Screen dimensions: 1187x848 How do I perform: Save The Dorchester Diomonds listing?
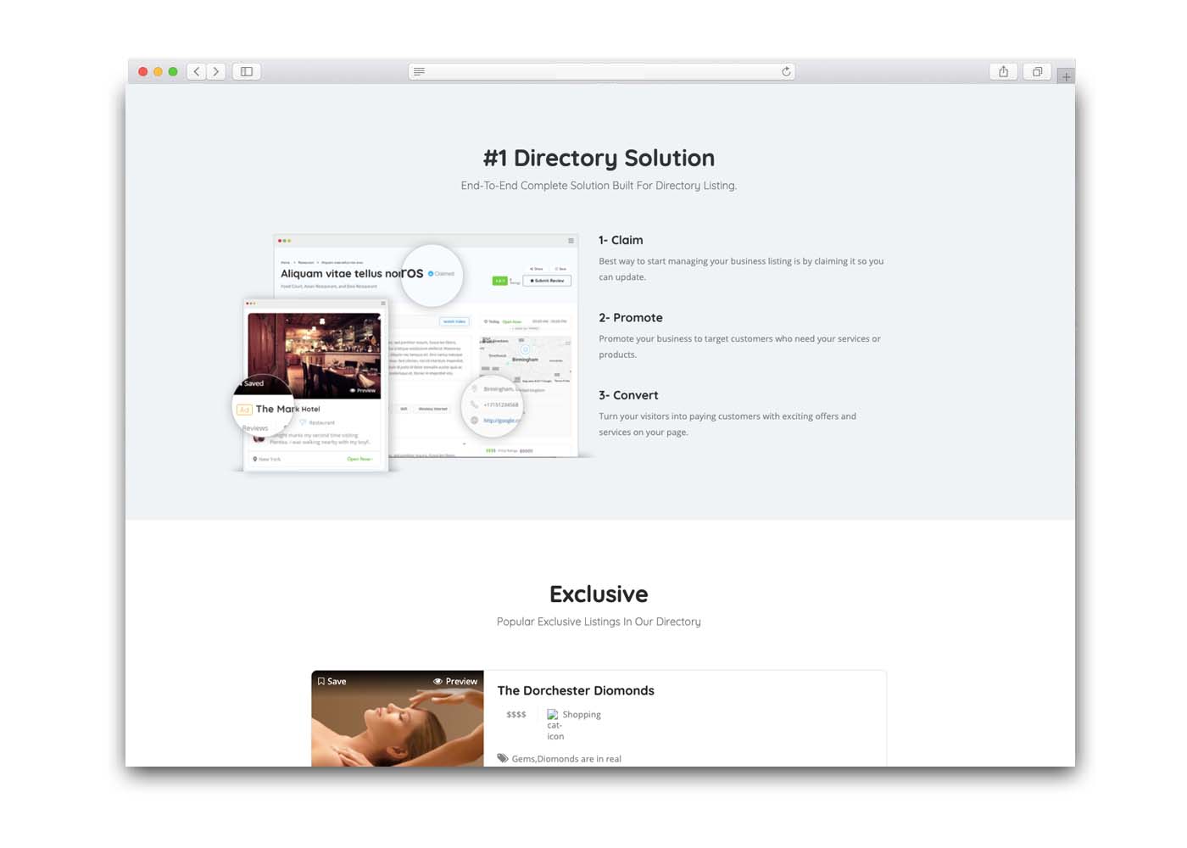332,681
